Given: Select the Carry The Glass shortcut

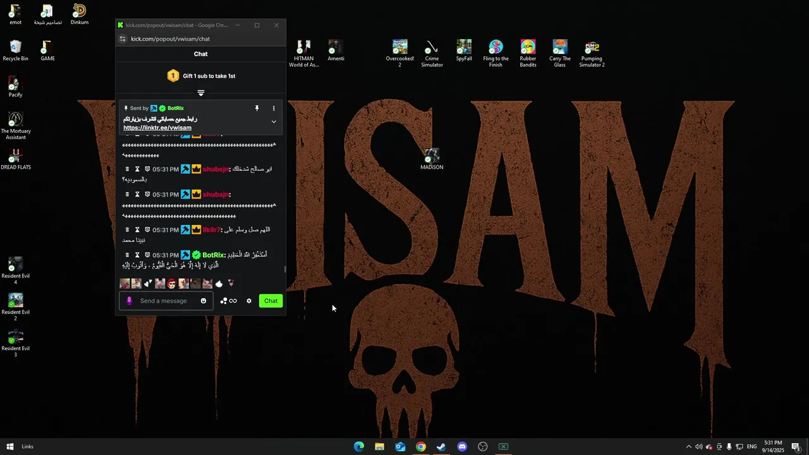Looking at the screenshot, I should point(559,54).
